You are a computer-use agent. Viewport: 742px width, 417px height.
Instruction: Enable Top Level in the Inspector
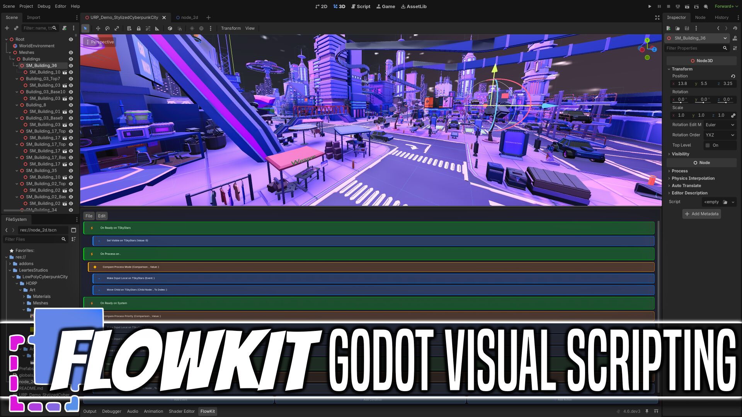[708, 145]
